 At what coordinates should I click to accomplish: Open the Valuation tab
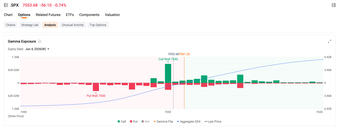click(x=112, y=15)
